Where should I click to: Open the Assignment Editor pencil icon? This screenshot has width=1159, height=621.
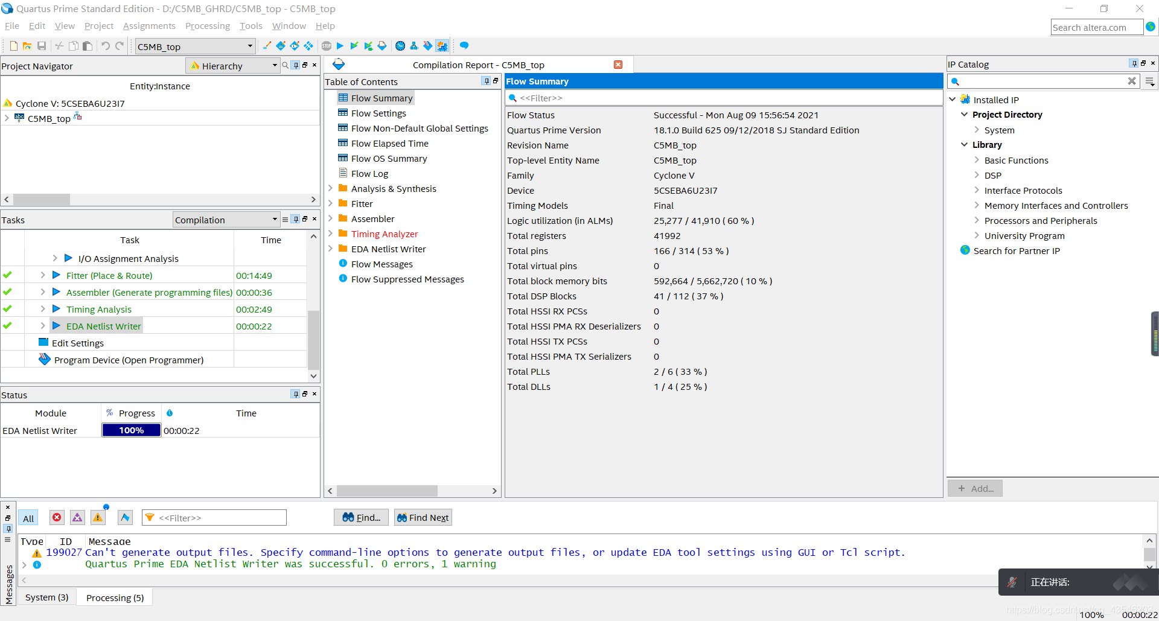[x=267, y=46]
